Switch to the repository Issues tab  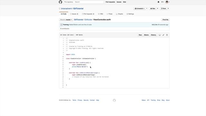[x=74, y=14]
